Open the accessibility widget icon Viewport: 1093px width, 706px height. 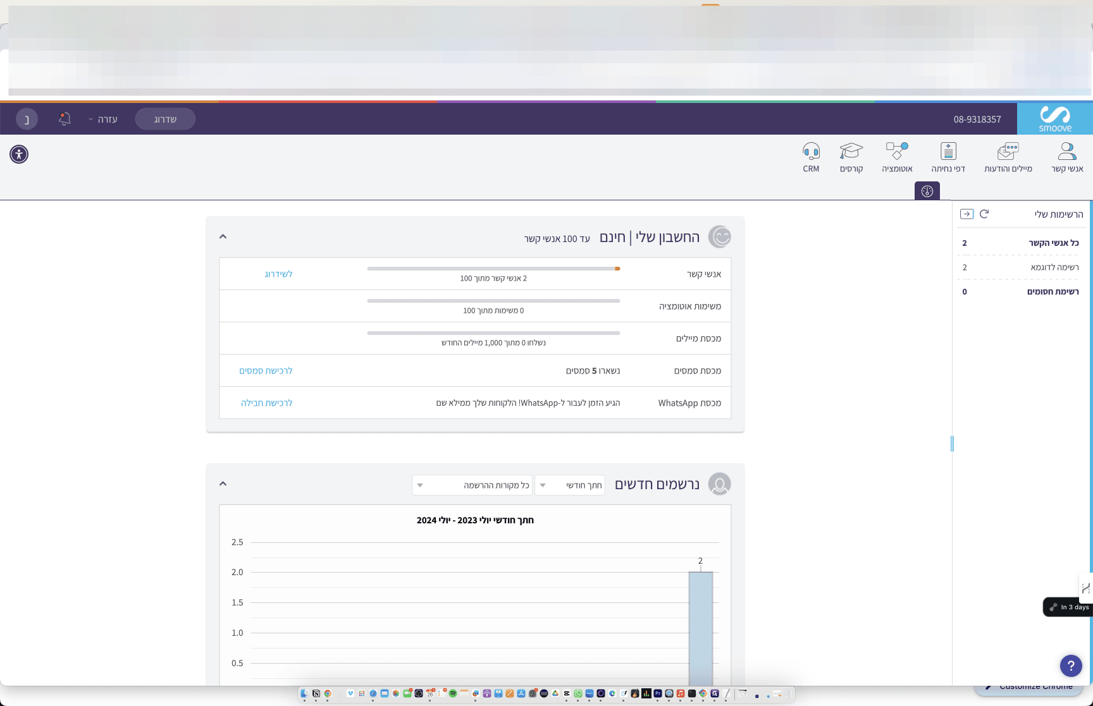[x=19, y=154]
